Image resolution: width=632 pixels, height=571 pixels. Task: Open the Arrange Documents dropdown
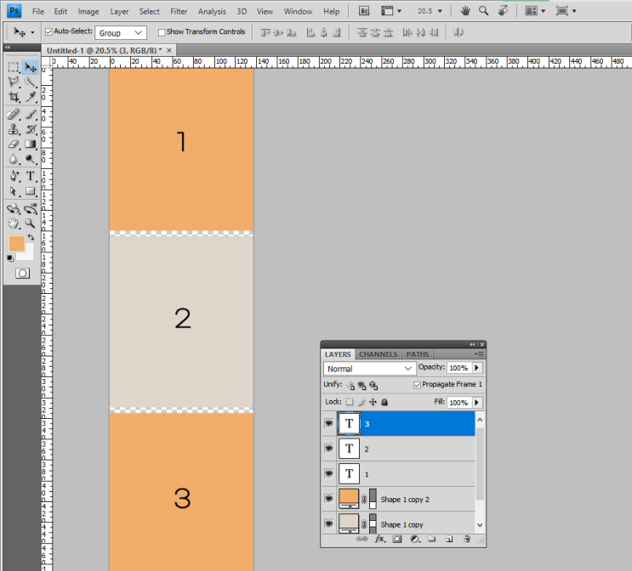tap(535, 11)
